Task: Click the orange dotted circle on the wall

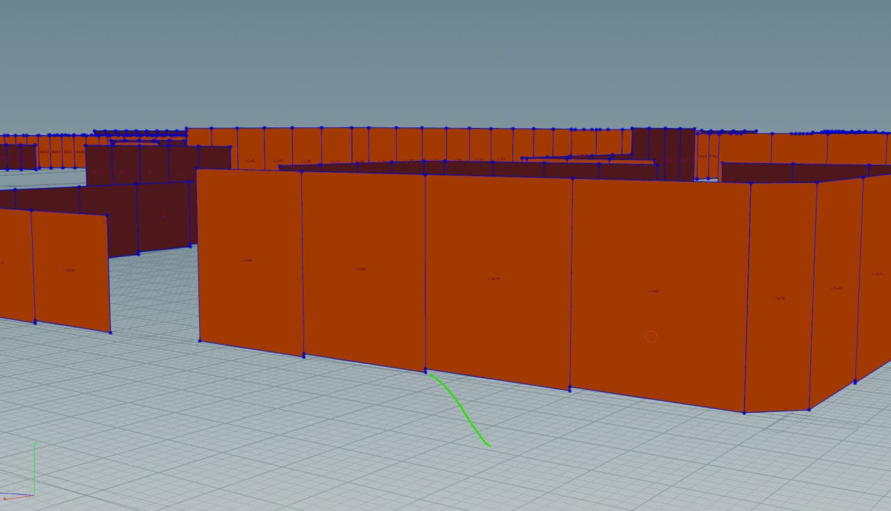Action: click(651, 337)
